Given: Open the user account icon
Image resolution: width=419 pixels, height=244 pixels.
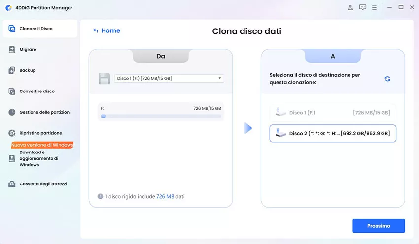Looking at the screenshot, I should [x=350, y=7].
